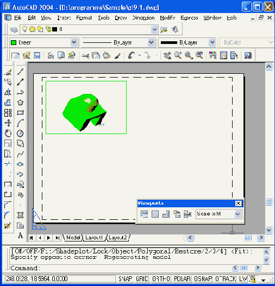Select the Undo arrow icon
The width and height of the screenshot is (275, 286).
pos(132,55)
